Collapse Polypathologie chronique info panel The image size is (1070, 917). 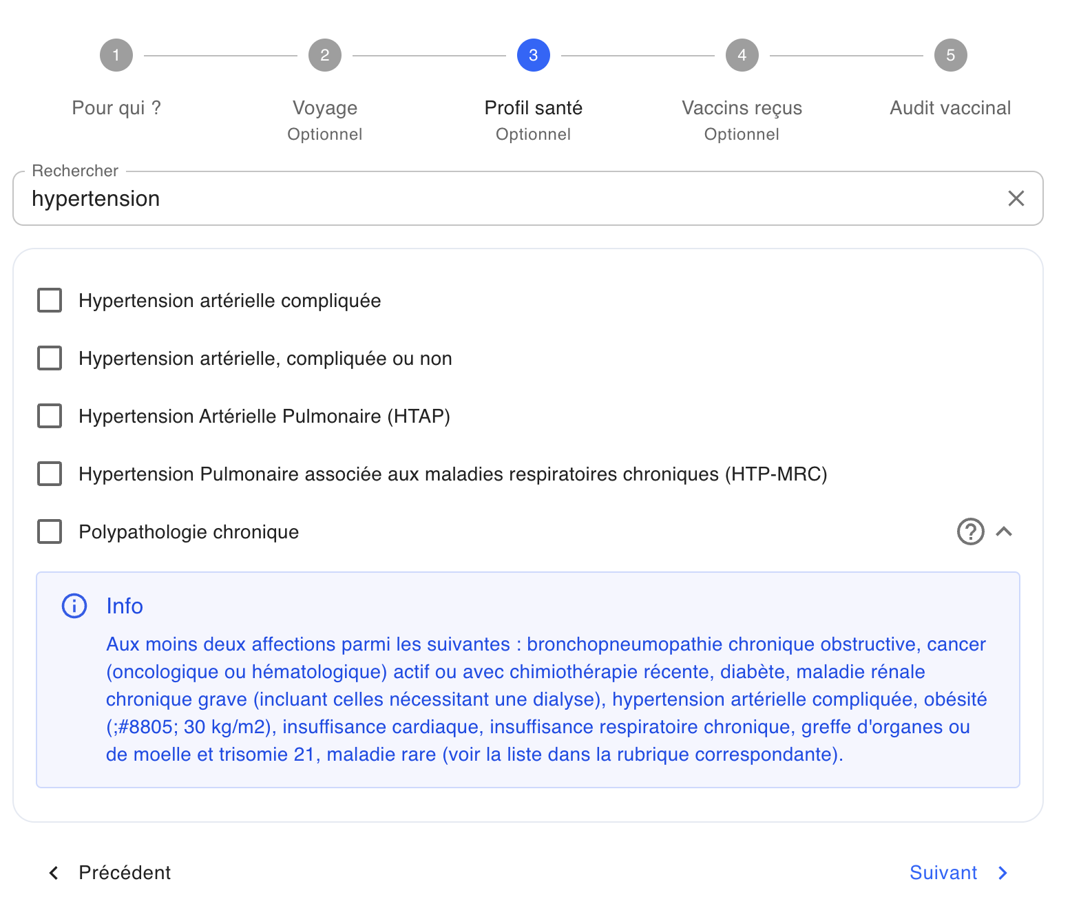pyautogui.click(x=1004, y=531)
